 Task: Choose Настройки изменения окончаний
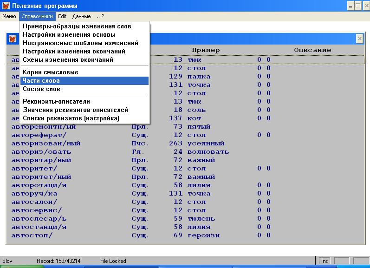(84, 51)
